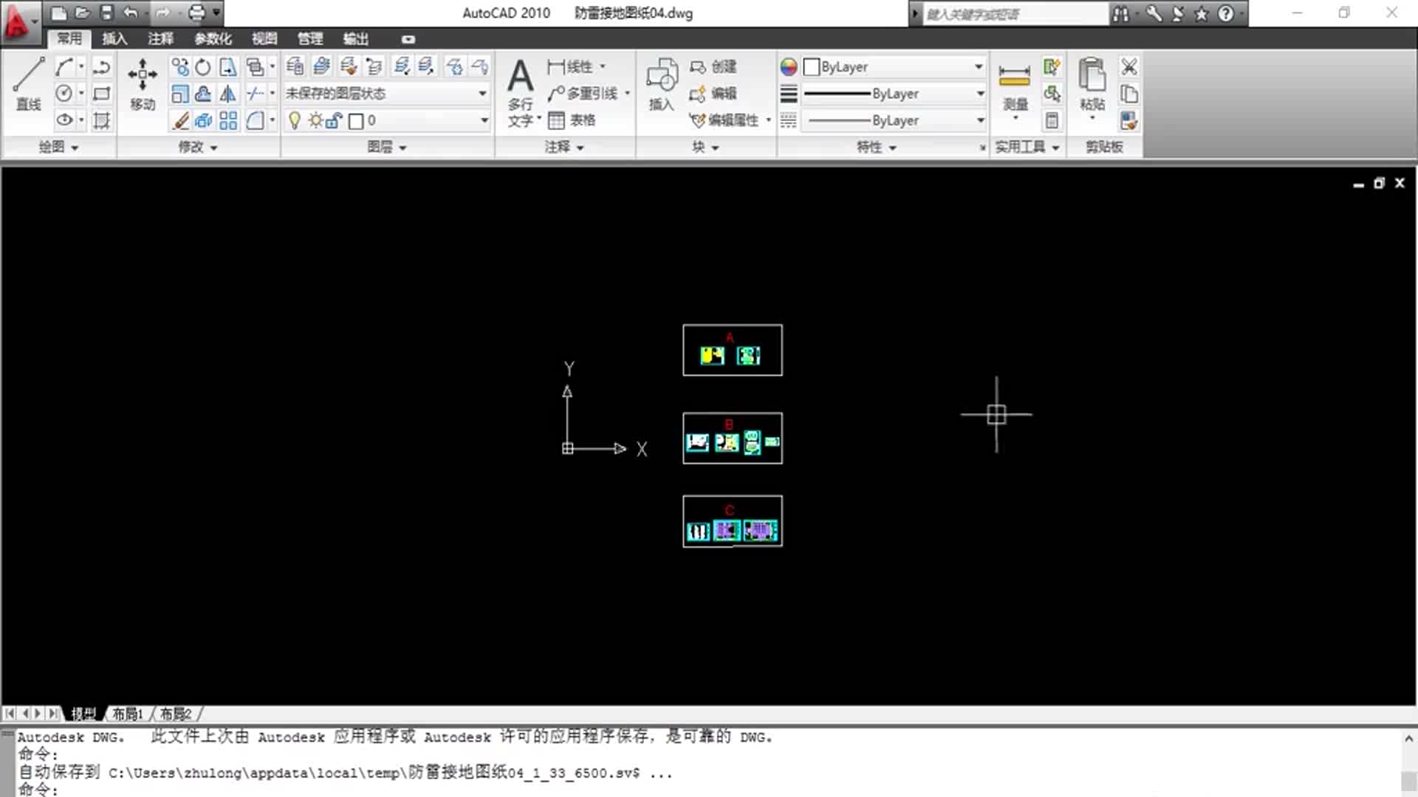Click the Insert block (插入) icon

click(662, 84)
